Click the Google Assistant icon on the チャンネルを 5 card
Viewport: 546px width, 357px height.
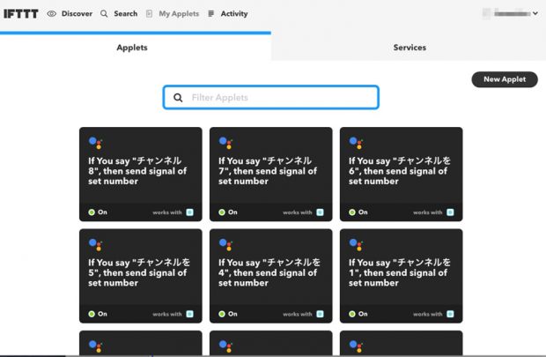click(95, 244)
